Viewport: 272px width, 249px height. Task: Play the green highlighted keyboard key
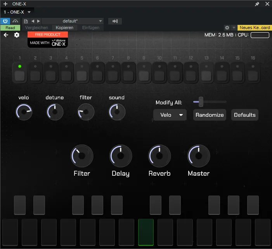(x=146, y=232)
